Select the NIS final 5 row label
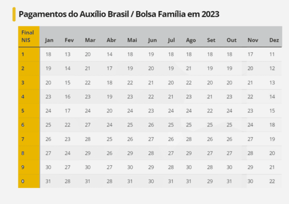The height and width of the screenshot is (204, 289). [23, 111]
